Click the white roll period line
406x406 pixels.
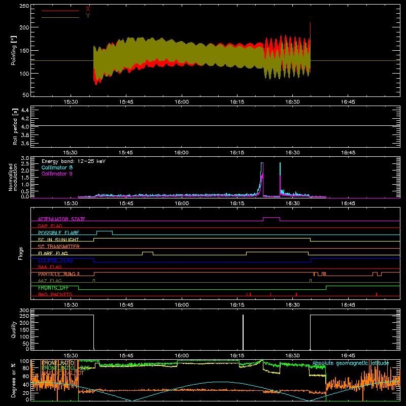coord(215,125)
